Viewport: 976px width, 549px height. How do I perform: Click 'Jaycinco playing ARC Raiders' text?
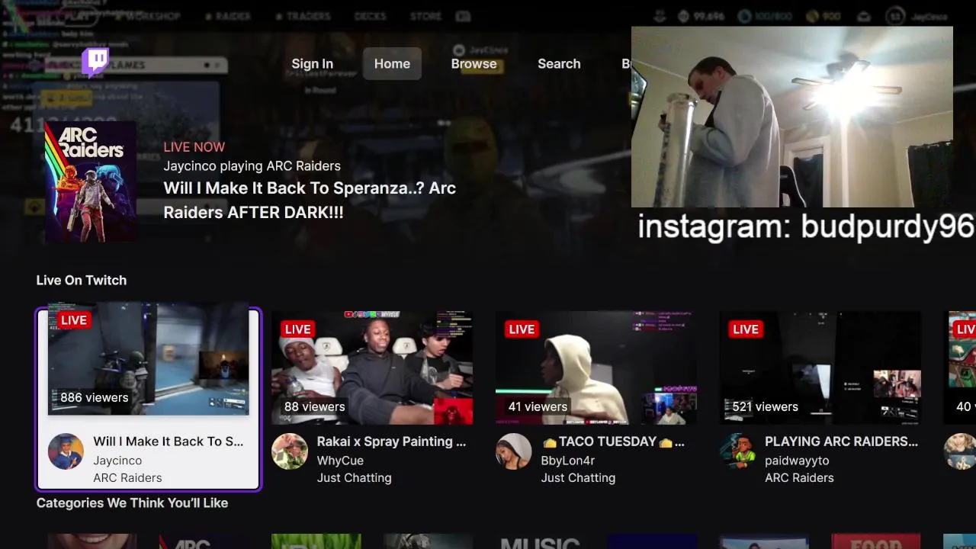pyautogui.click(x=252, y=166)
